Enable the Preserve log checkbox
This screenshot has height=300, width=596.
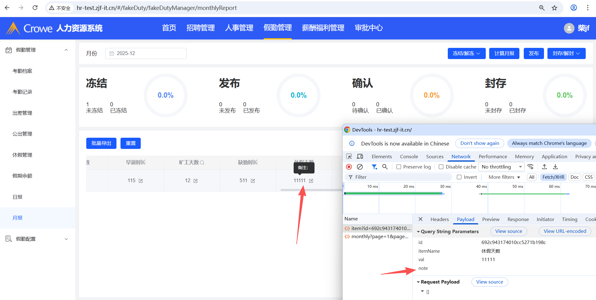399,167
